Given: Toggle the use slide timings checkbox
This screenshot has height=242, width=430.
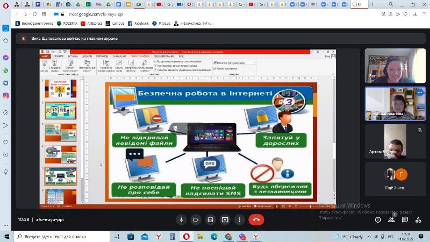Looking at the screenshot, I should [155, 66].
